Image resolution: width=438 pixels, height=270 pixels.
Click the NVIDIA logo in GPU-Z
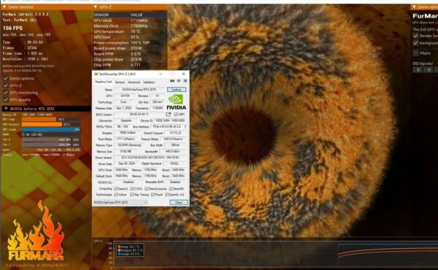pos(176,102)
